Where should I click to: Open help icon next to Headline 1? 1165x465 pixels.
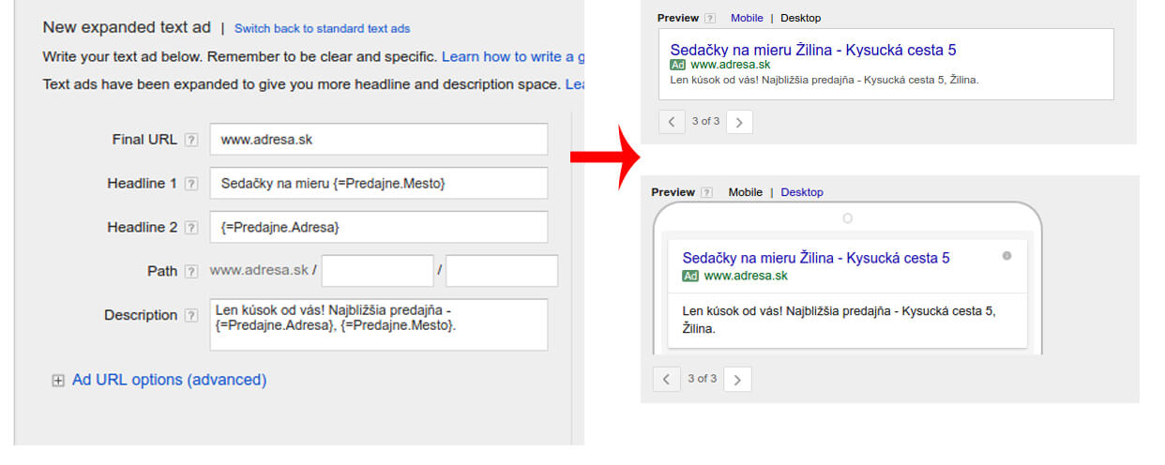[x=191, y=184]
